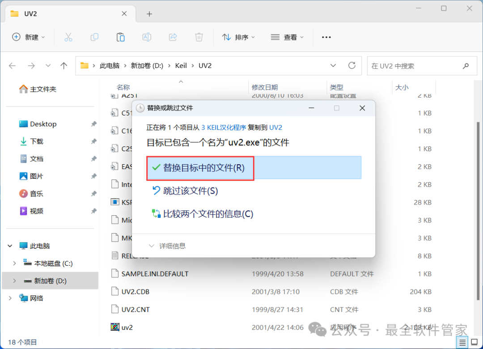
Task: Click the Delete icon in the toolbar
Action: pyautogui.click(x=199, y=37)
